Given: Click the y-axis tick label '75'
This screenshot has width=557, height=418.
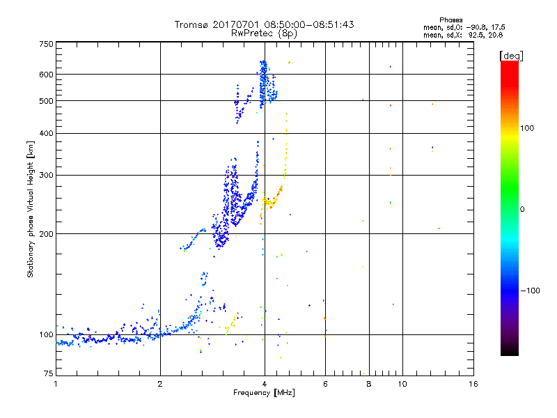Looking at the screenshot, I should click(x=49, y=373).
